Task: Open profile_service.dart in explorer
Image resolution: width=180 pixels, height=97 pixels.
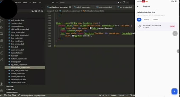Action: tap(18, 77)
